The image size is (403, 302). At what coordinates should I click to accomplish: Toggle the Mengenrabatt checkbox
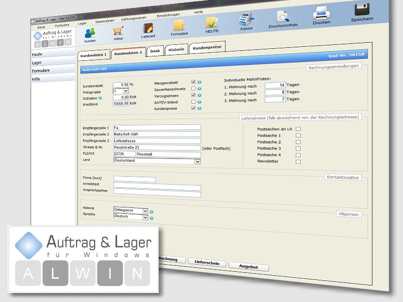point(193,82)
